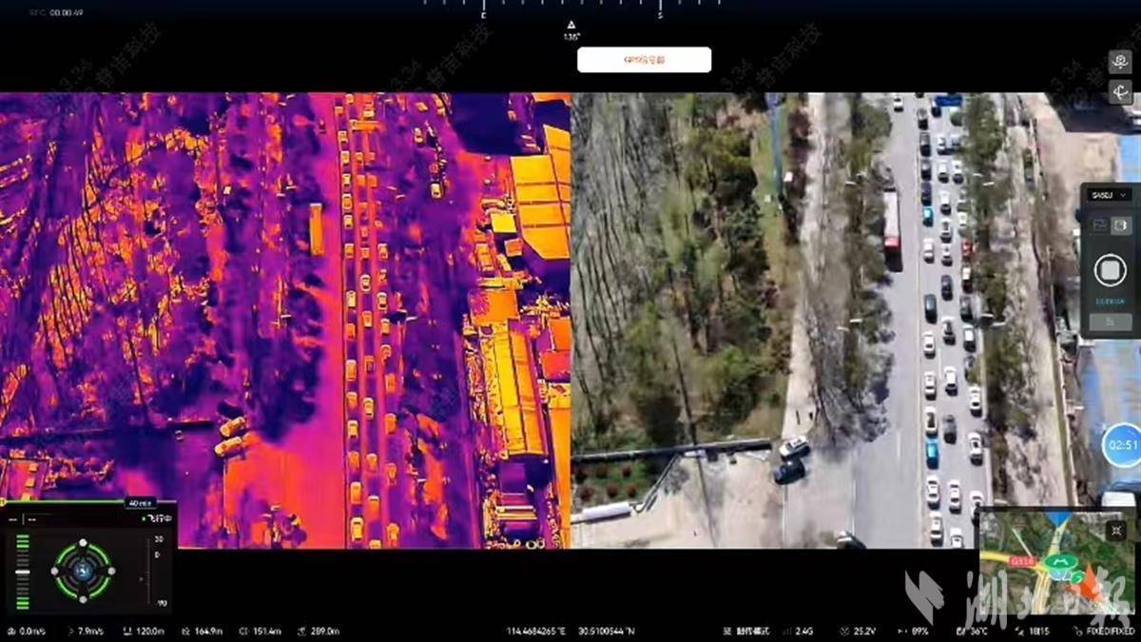This screenshot has width=1141, height=642.
Task: Click the 2.4G signal status icon
Action: click(788, 632)
